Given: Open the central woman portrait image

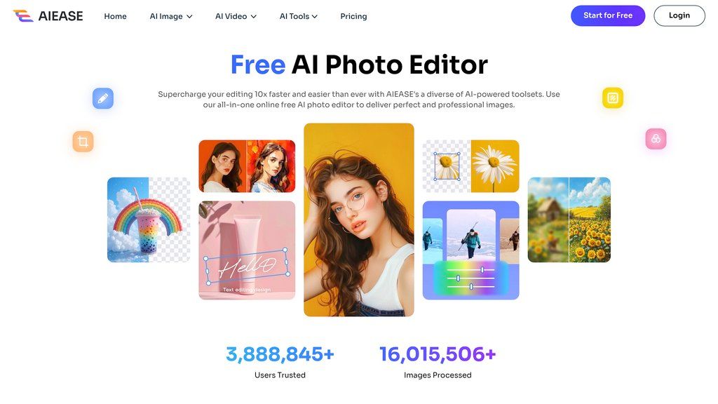Looking at the screenshot, I should pyautogui.click(x=359, y=220).
